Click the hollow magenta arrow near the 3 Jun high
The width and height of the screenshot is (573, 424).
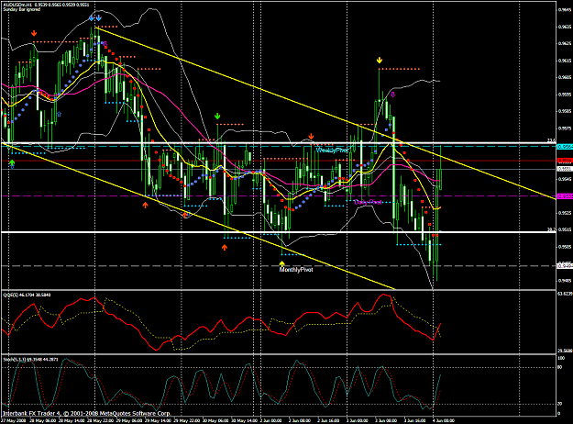[392, 95]
